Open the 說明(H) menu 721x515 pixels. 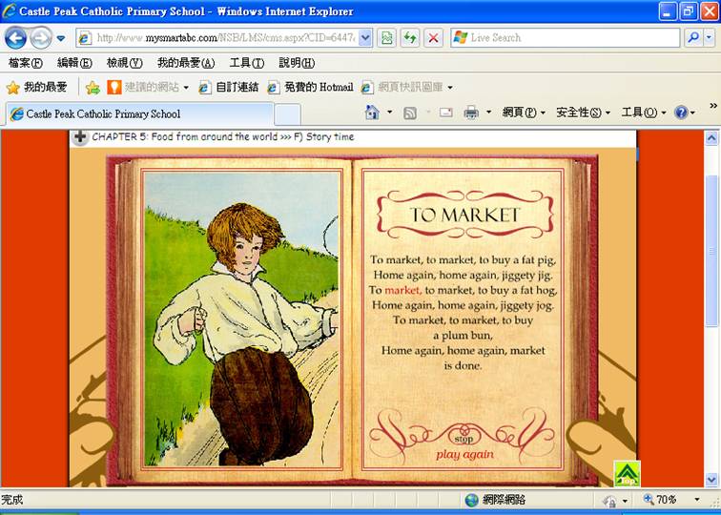click(x=297, y=63)
